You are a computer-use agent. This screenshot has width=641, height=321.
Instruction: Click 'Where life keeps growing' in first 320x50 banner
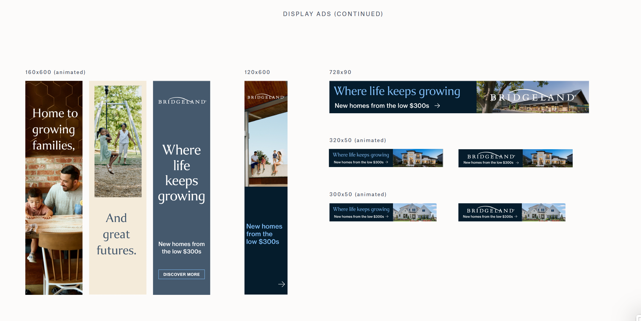tap(361, 155)
